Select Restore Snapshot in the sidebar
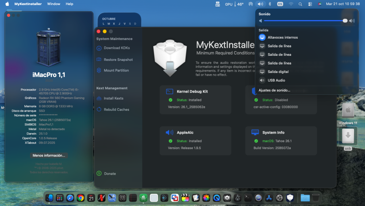This screenshot has height=206, width=365. (115, 59)
